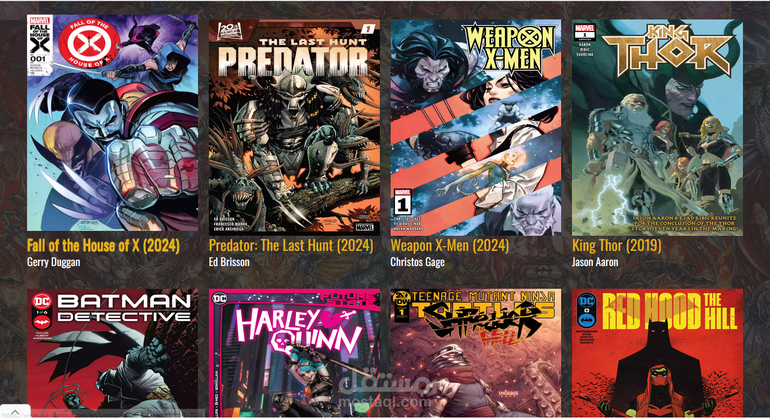This screenshot has width=770, height=418.
Task: Open author Jason Aaron's page
Action: [595, 262]
